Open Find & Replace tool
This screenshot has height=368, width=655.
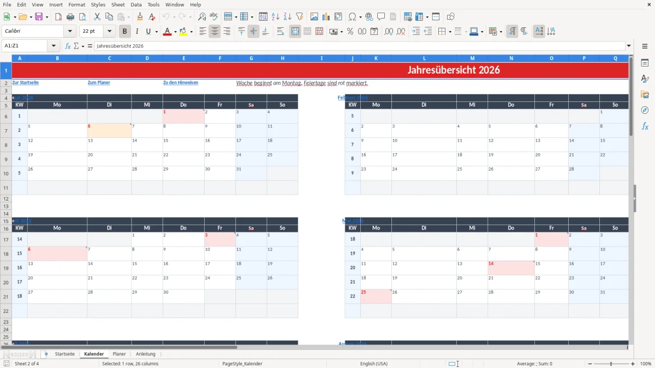click(x=202, y=17)
